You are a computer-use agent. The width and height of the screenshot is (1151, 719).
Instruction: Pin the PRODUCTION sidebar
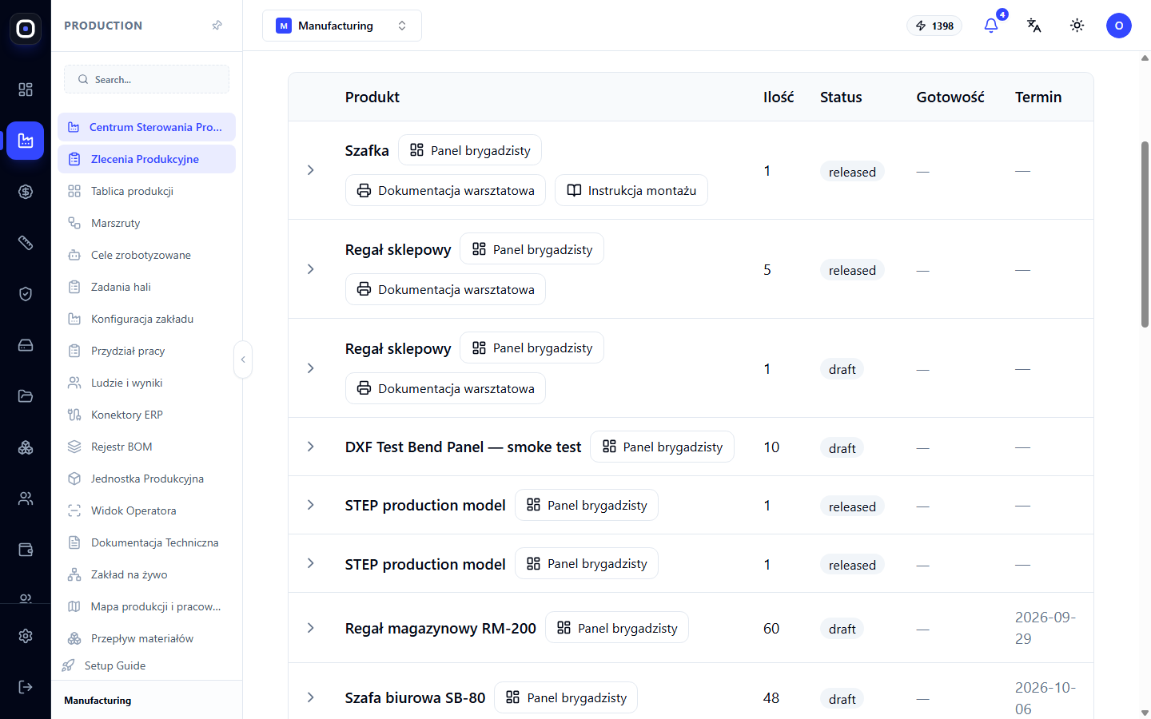tap(217, 26)
